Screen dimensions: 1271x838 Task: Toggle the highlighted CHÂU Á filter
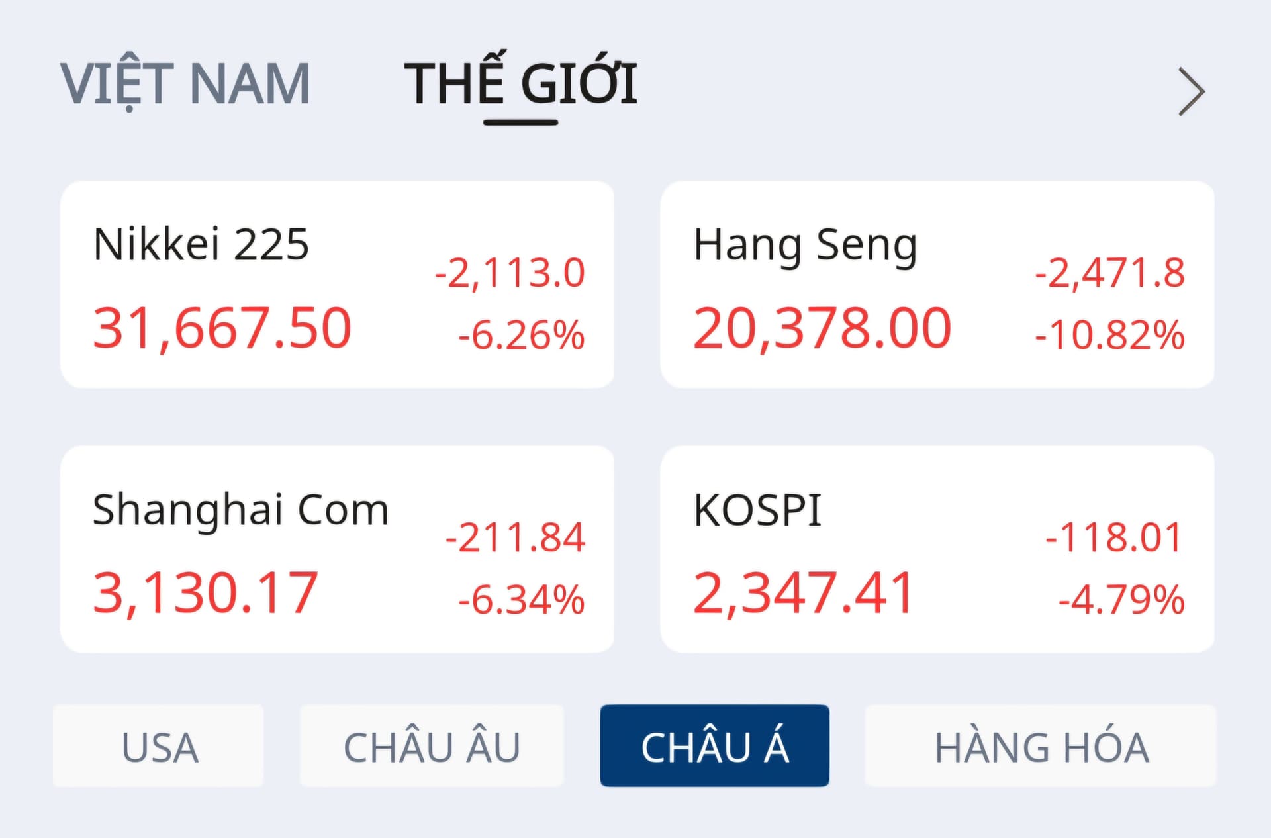click(x=714, y=746)
